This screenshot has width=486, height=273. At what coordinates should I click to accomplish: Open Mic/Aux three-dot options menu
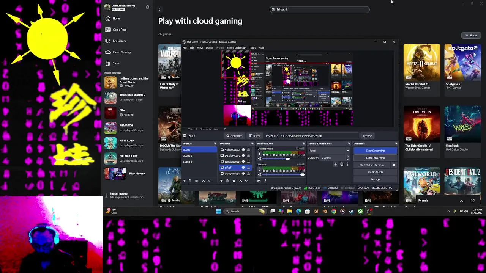coord(259,169)
